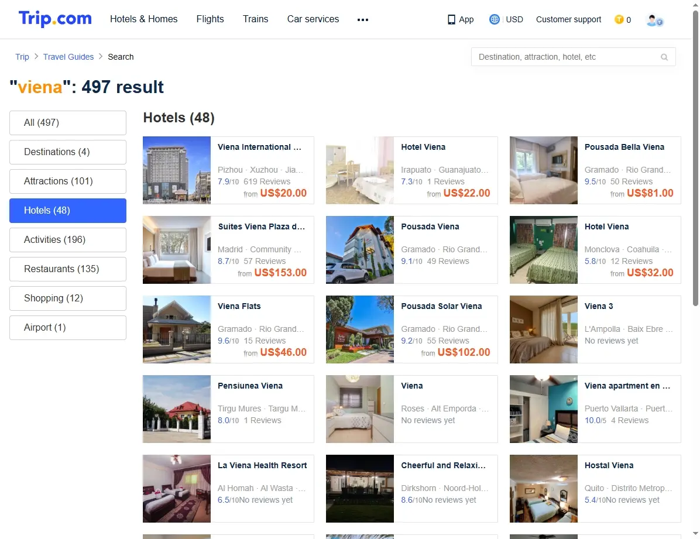The width and height of the screenshot is (700, 539).
Task: Open Car services menu
Action: pos(313,19)
